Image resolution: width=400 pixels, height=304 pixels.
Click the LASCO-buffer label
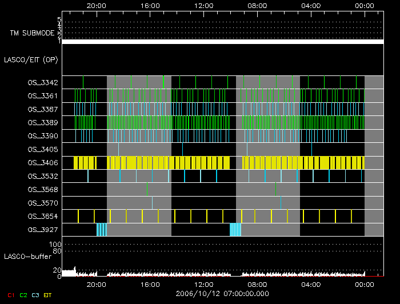(29, 257)
